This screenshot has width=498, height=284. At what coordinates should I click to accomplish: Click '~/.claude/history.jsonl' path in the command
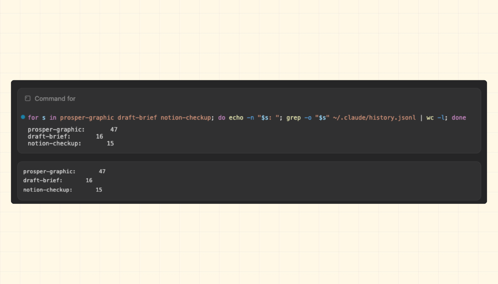[x=374, y=118]
